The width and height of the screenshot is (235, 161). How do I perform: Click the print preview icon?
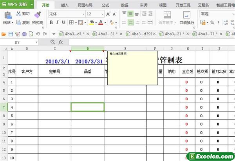pyautogui.click(x=31, y=34)
